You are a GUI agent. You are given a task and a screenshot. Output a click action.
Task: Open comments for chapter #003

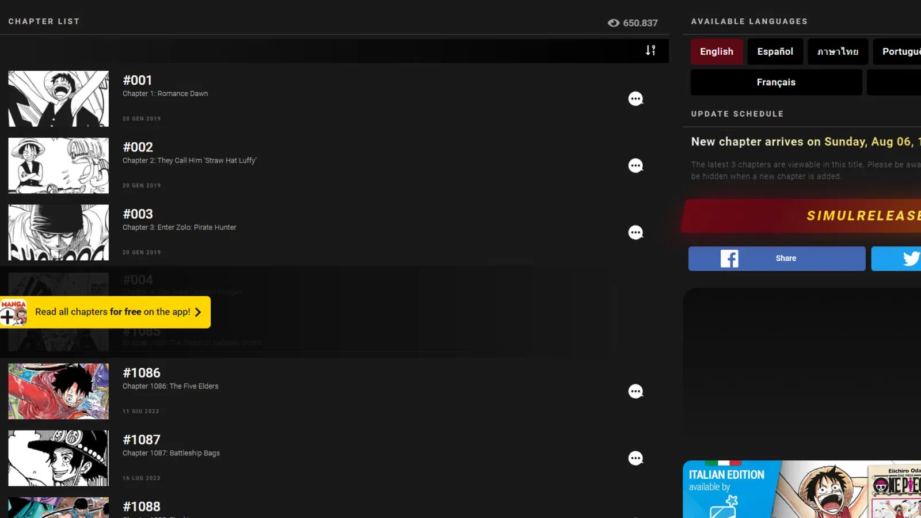[635, 233]
